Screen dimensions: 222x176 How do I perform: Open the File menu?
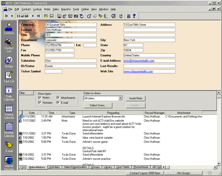(x=10, y=9)
